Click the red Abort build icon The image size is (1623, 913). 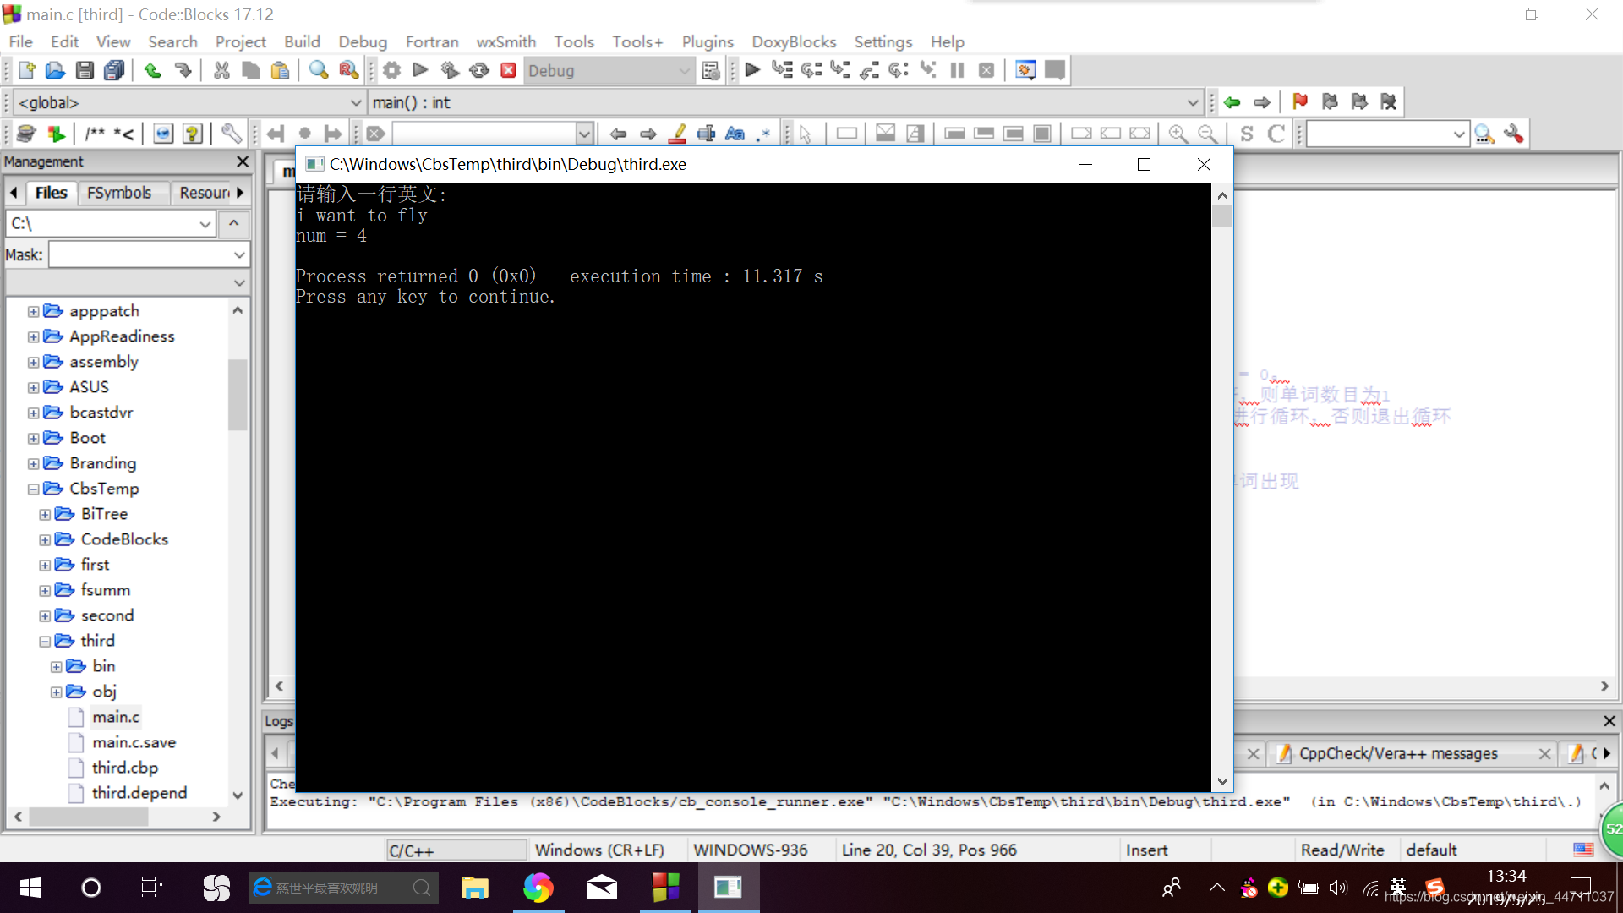click(x=508, y=70)
